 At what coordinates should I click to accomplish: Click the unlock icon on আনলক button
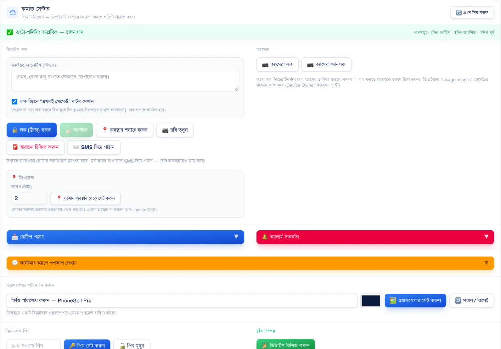(x=68, y=130)
